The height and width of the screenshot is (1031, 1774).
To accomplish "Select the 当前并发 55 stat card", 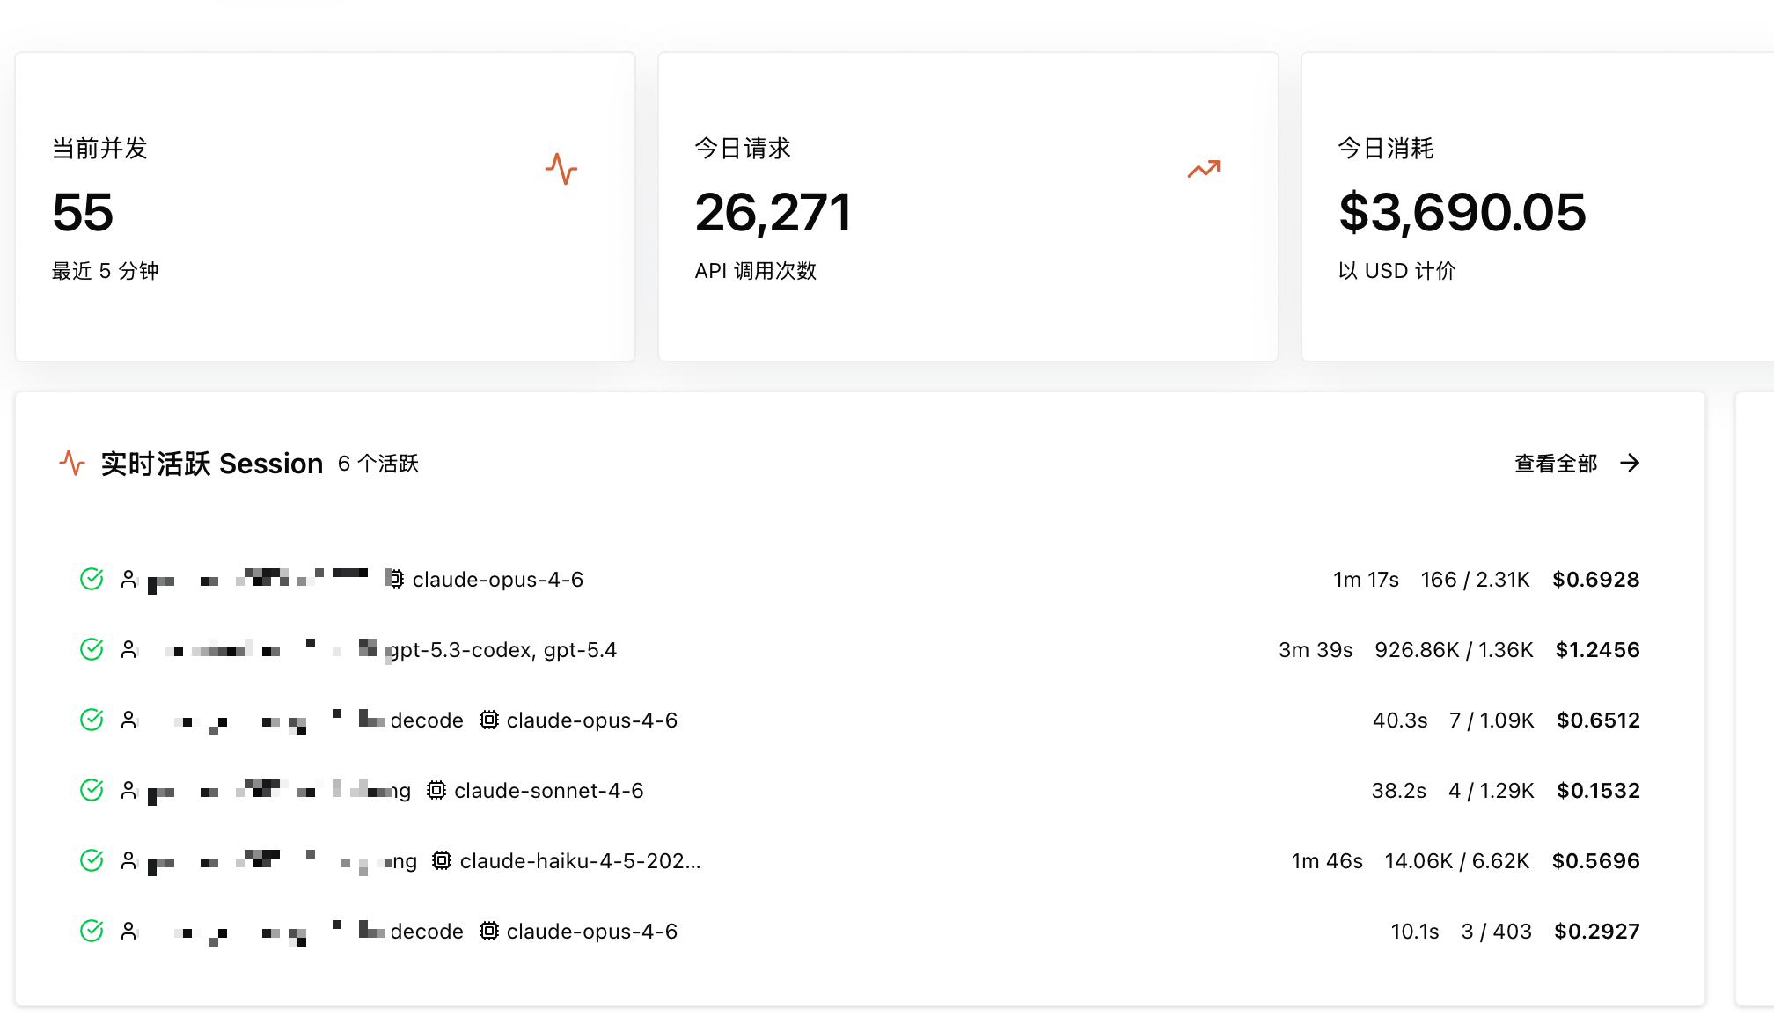I will click(x=325, y=207).
